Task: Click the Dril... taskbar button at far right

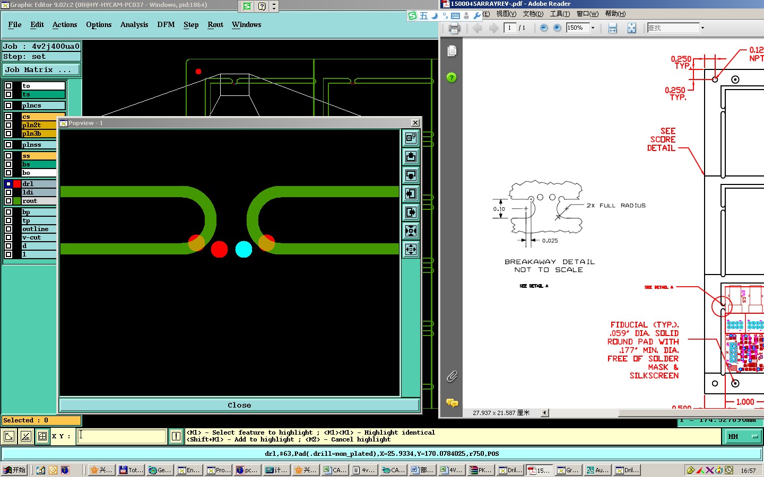Action: point(627,470)
